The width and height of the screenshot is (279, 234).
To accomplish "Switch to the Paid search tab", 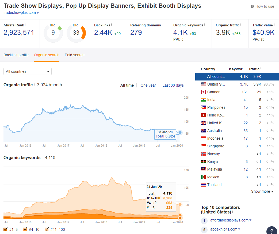I will point(75,55).
